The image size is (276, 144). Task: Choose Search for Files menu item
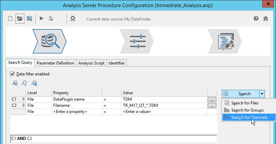click(x=245, y=103)
